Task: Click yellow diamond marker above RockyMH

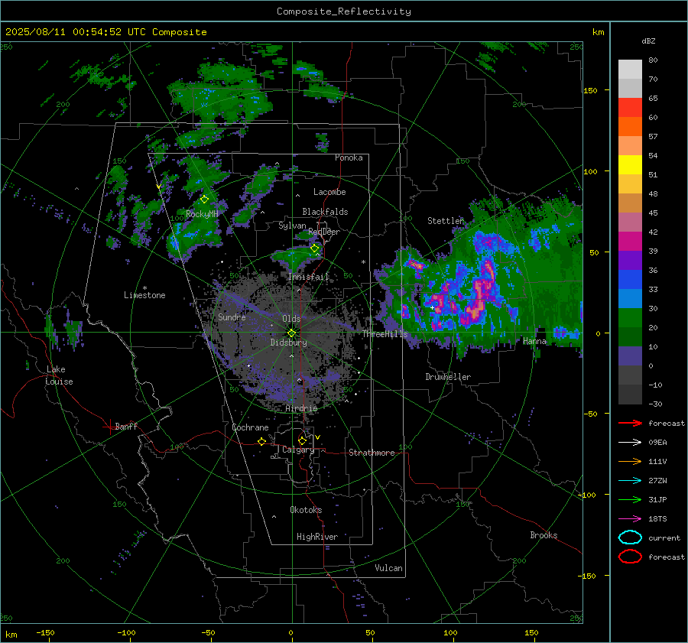Action: [x=204, y=200]
